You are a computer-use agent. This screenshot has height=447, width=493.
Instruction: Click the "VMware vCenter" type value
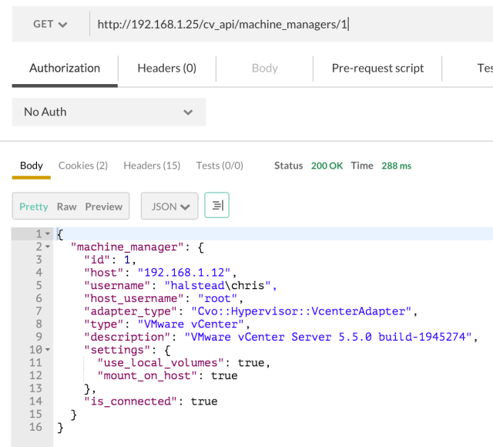click(190, 324)
